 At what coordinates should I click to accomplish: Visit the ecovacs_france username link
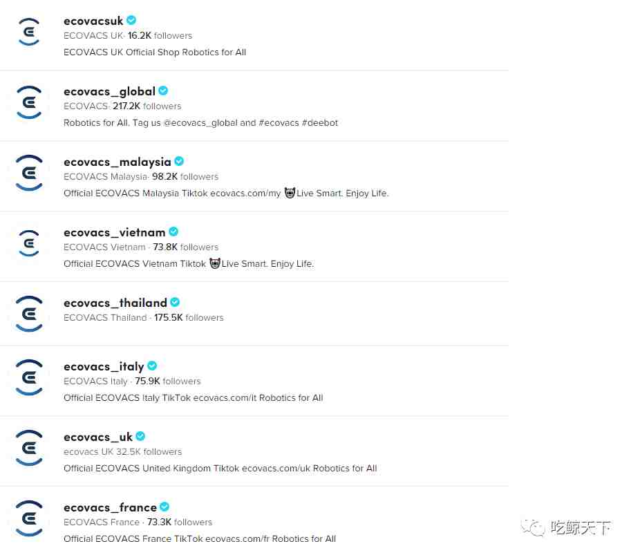click(x=110, y=507)
